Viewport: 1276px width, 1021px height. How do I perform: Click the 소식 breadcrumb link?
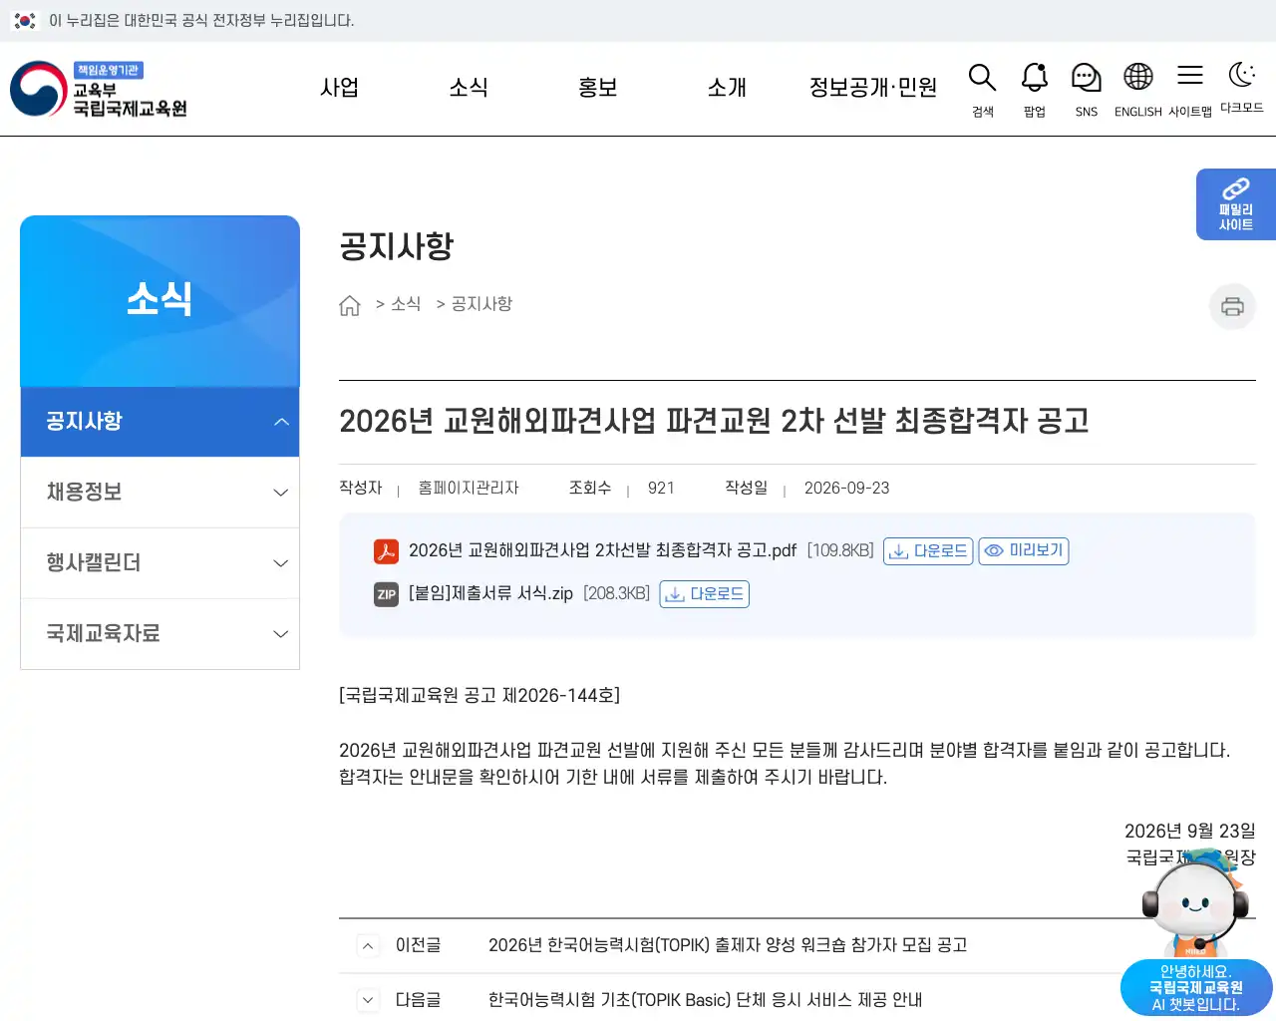pyautogui.click(x=406, y=304)
